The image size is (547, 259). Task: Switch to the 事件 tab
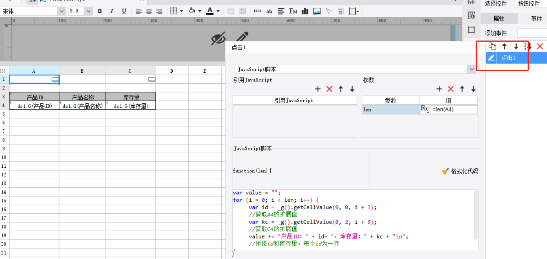[x=536, y=19]
